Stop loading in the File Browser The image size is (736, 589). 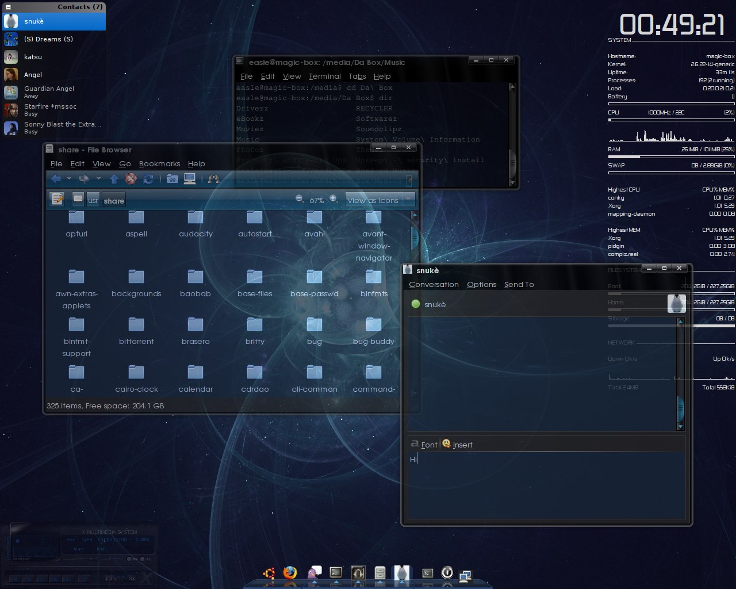[131, 179]
